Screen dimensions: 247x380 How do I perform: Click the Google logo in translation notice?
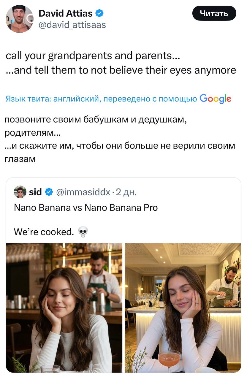tap(215, 99)
